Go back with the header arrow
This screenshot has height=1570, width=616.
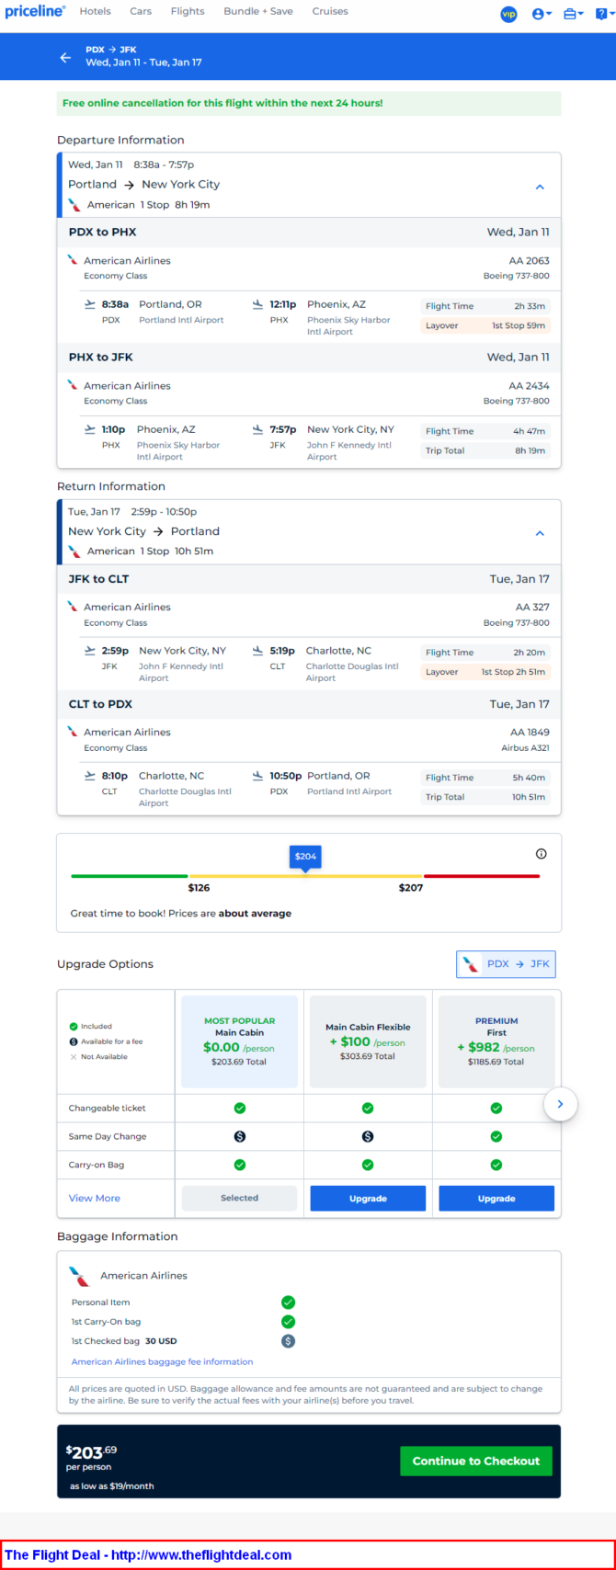click(x=65, y=57)
